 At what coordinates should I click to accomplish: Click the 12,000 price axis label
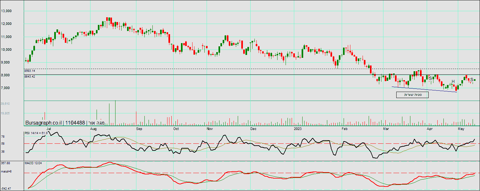(x=6, y=24)
